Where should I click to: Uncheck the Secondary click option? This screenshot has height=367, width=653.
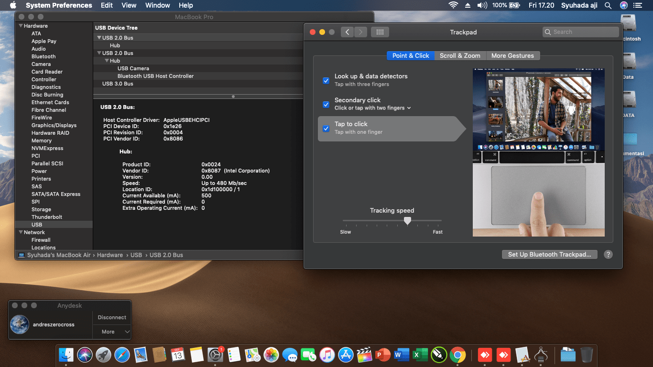pyautogui.click(x=326, y=104)
